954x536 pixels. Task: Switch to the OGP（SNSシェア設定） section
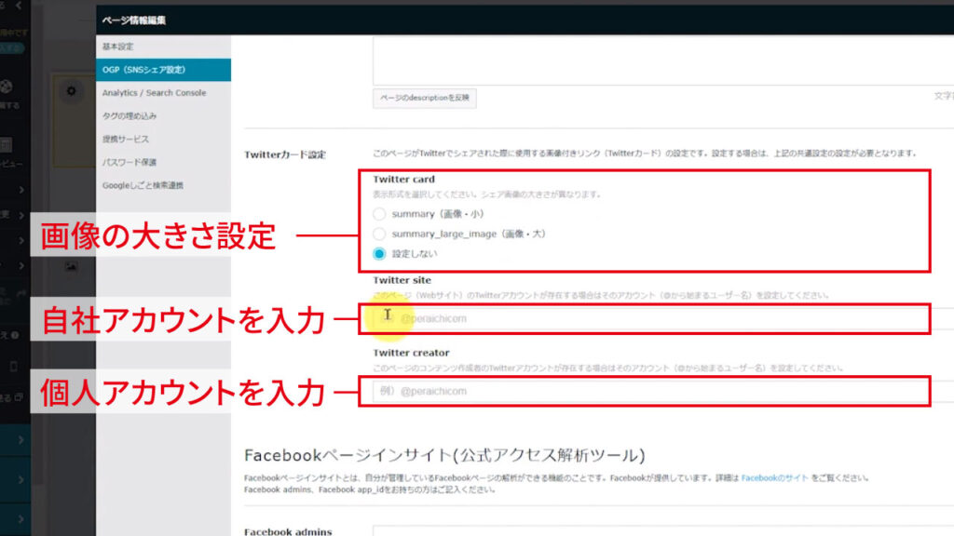(163, 70)
